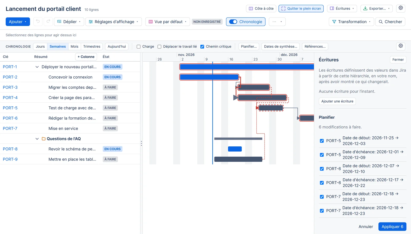Check Déplacer le travail lié
The image size is (411, 234).
coord(159,46)
